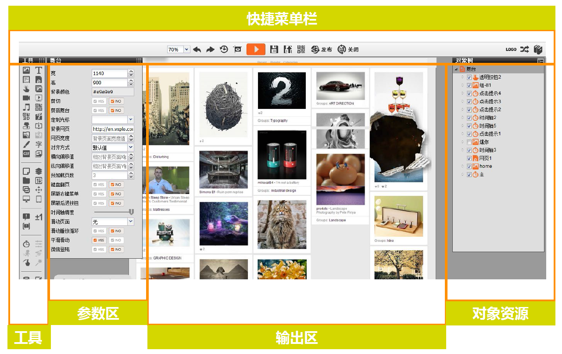Screen dimensions: 562x354
Task: Uncheck the 透明按钮2 visibility checkbox
Action: 469,77
